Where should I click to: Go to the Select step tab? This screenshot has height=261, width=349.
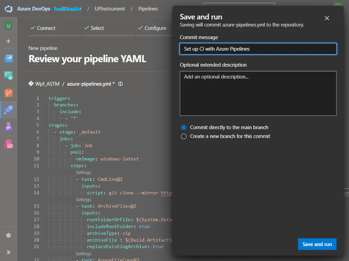point(94,28)
